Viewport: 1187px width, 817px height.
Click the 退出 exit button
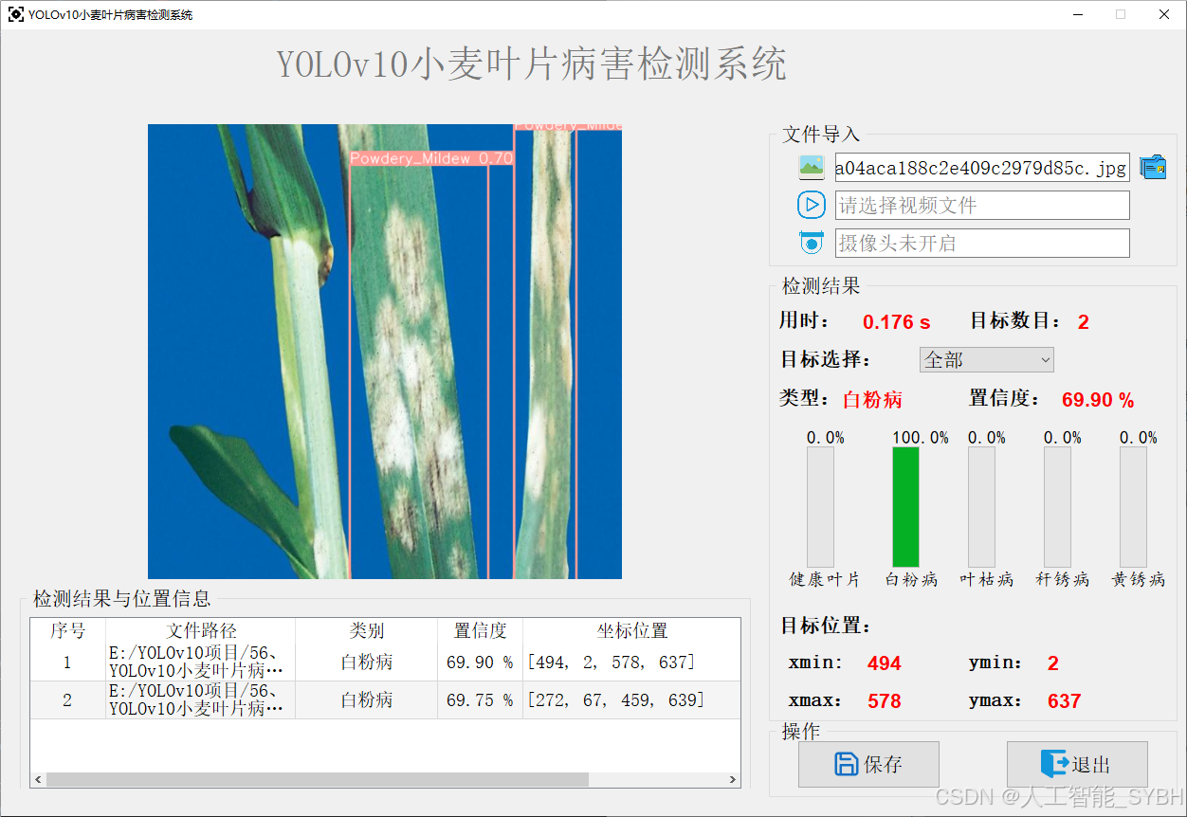point(1077,764)
